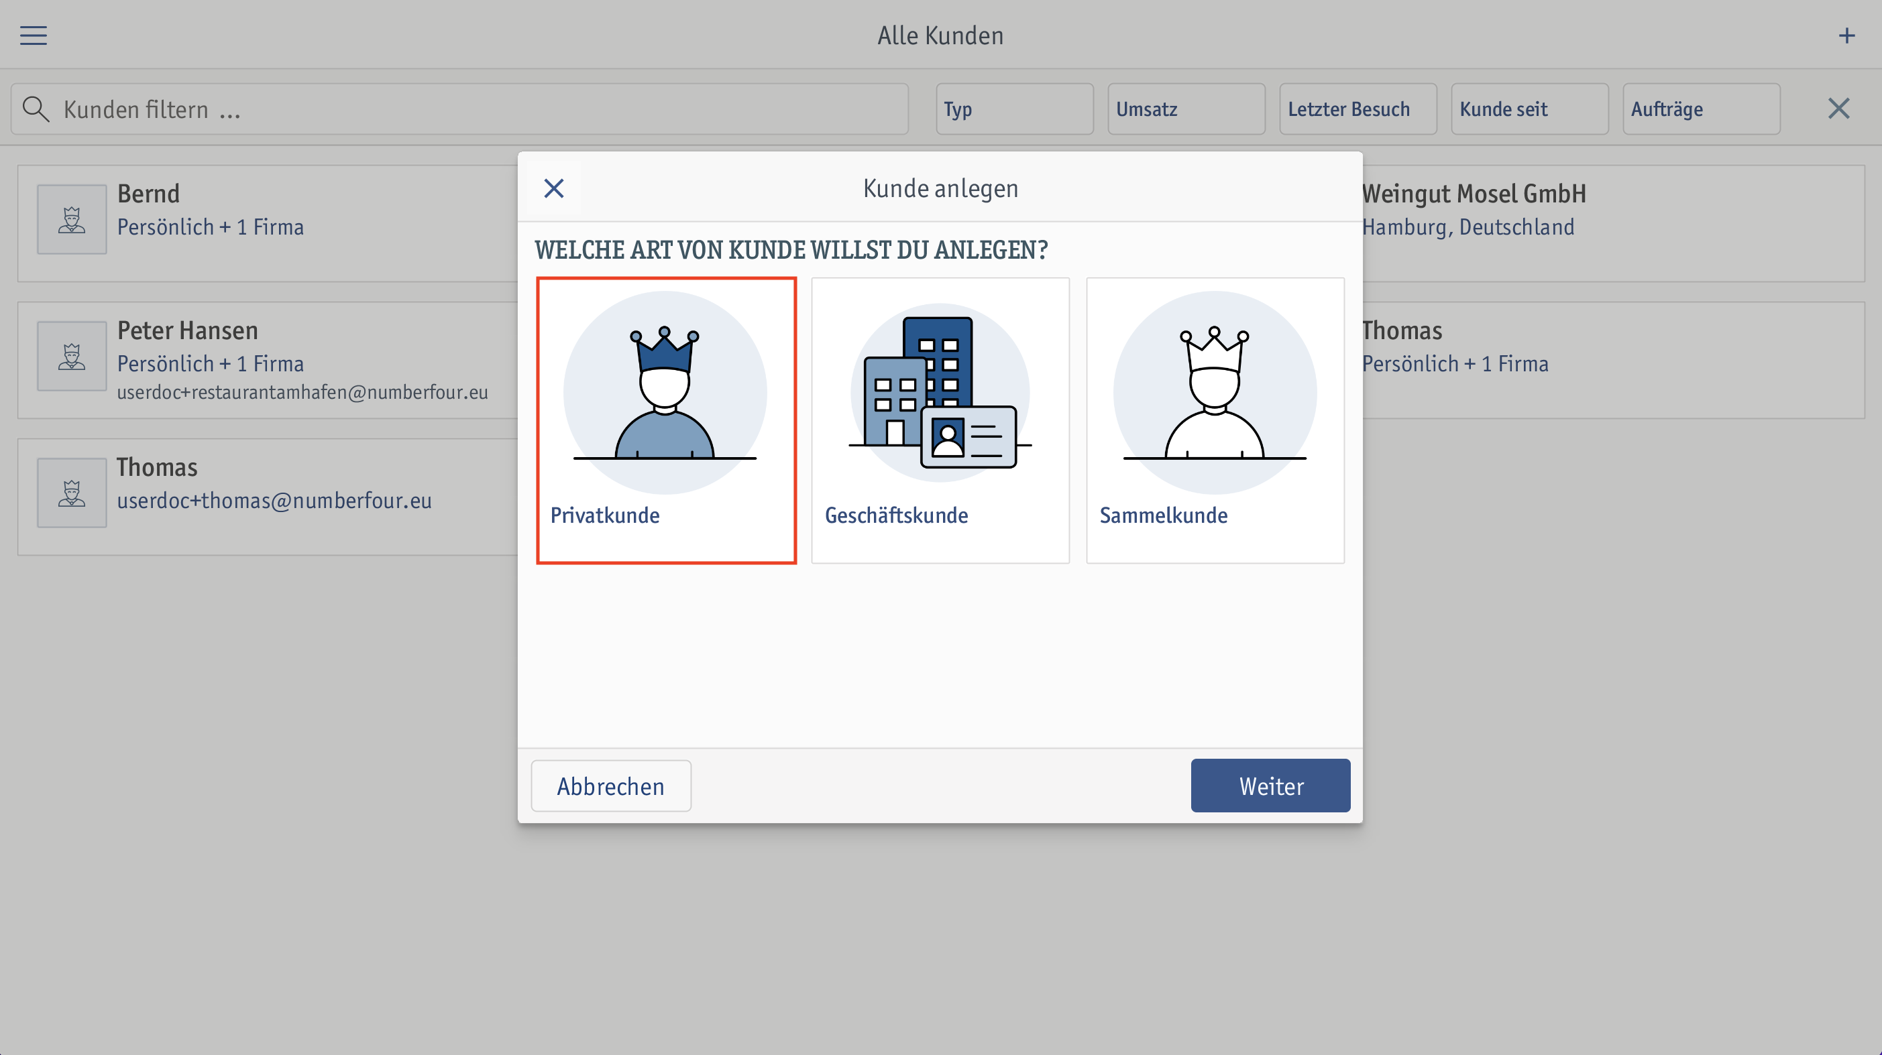
Task: Click the Weiter button
Action: [1270, 786]
